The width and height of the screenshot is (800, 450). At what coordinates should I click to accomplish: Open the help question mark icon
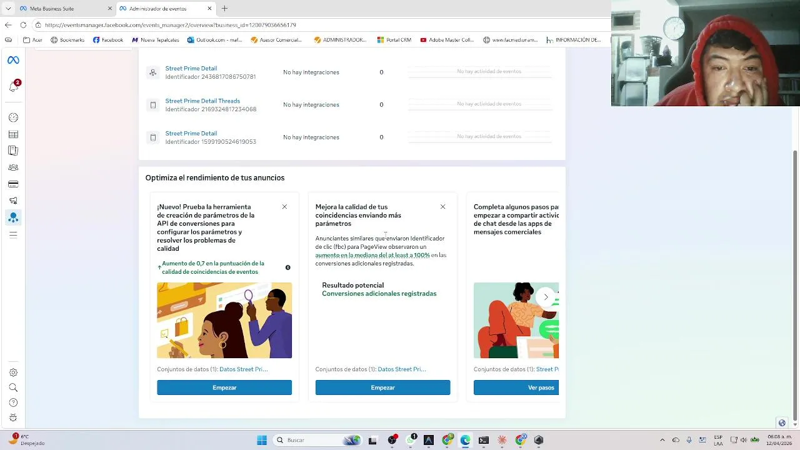(13, 402)
